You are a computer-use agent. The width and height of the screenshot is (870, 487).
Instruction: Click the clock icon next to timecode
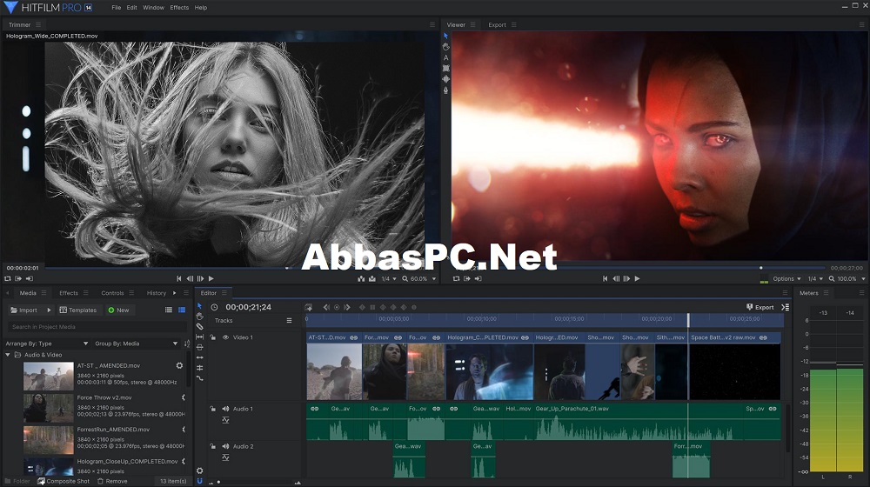pyautogui.click(x=214, y=307)
